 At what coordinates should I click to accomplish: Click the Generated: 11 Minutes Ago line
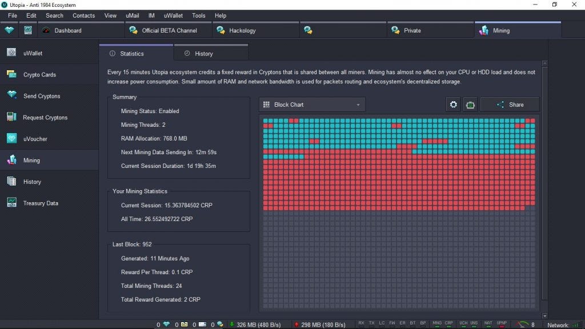tap(155, 258)
